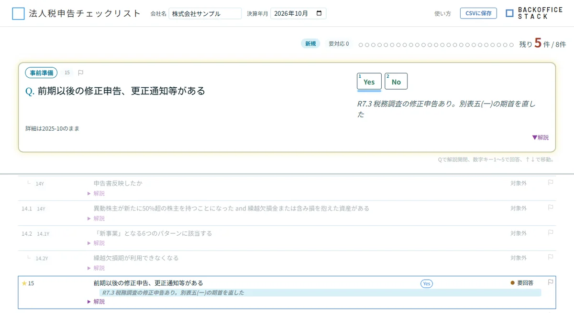Click the 法人税申告チェックリスト title
The width and height of the screenshot is (574, 313).
click(x=85, y=13)
